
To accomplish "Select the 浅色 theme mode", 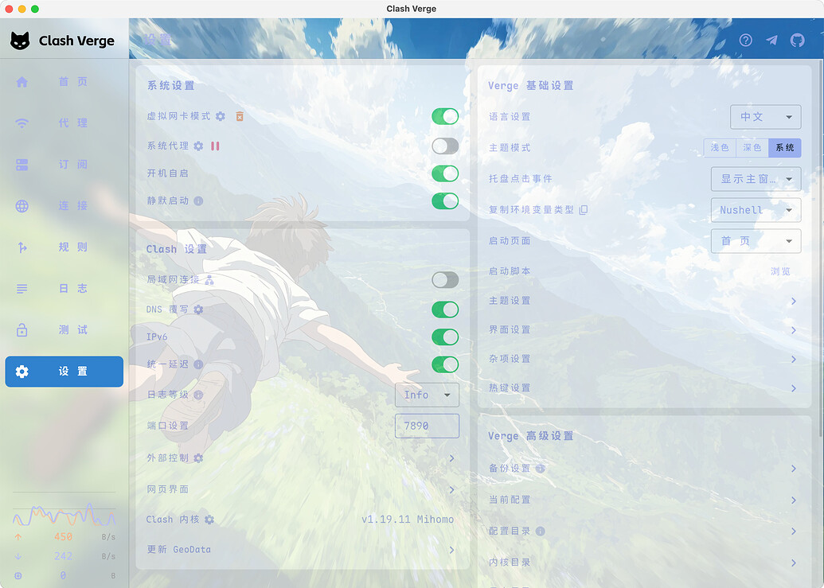I will pos(720,147).
